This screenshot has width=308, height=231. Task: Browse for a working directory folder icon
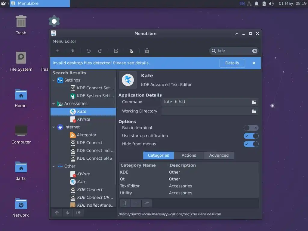[x=254, y=111]
